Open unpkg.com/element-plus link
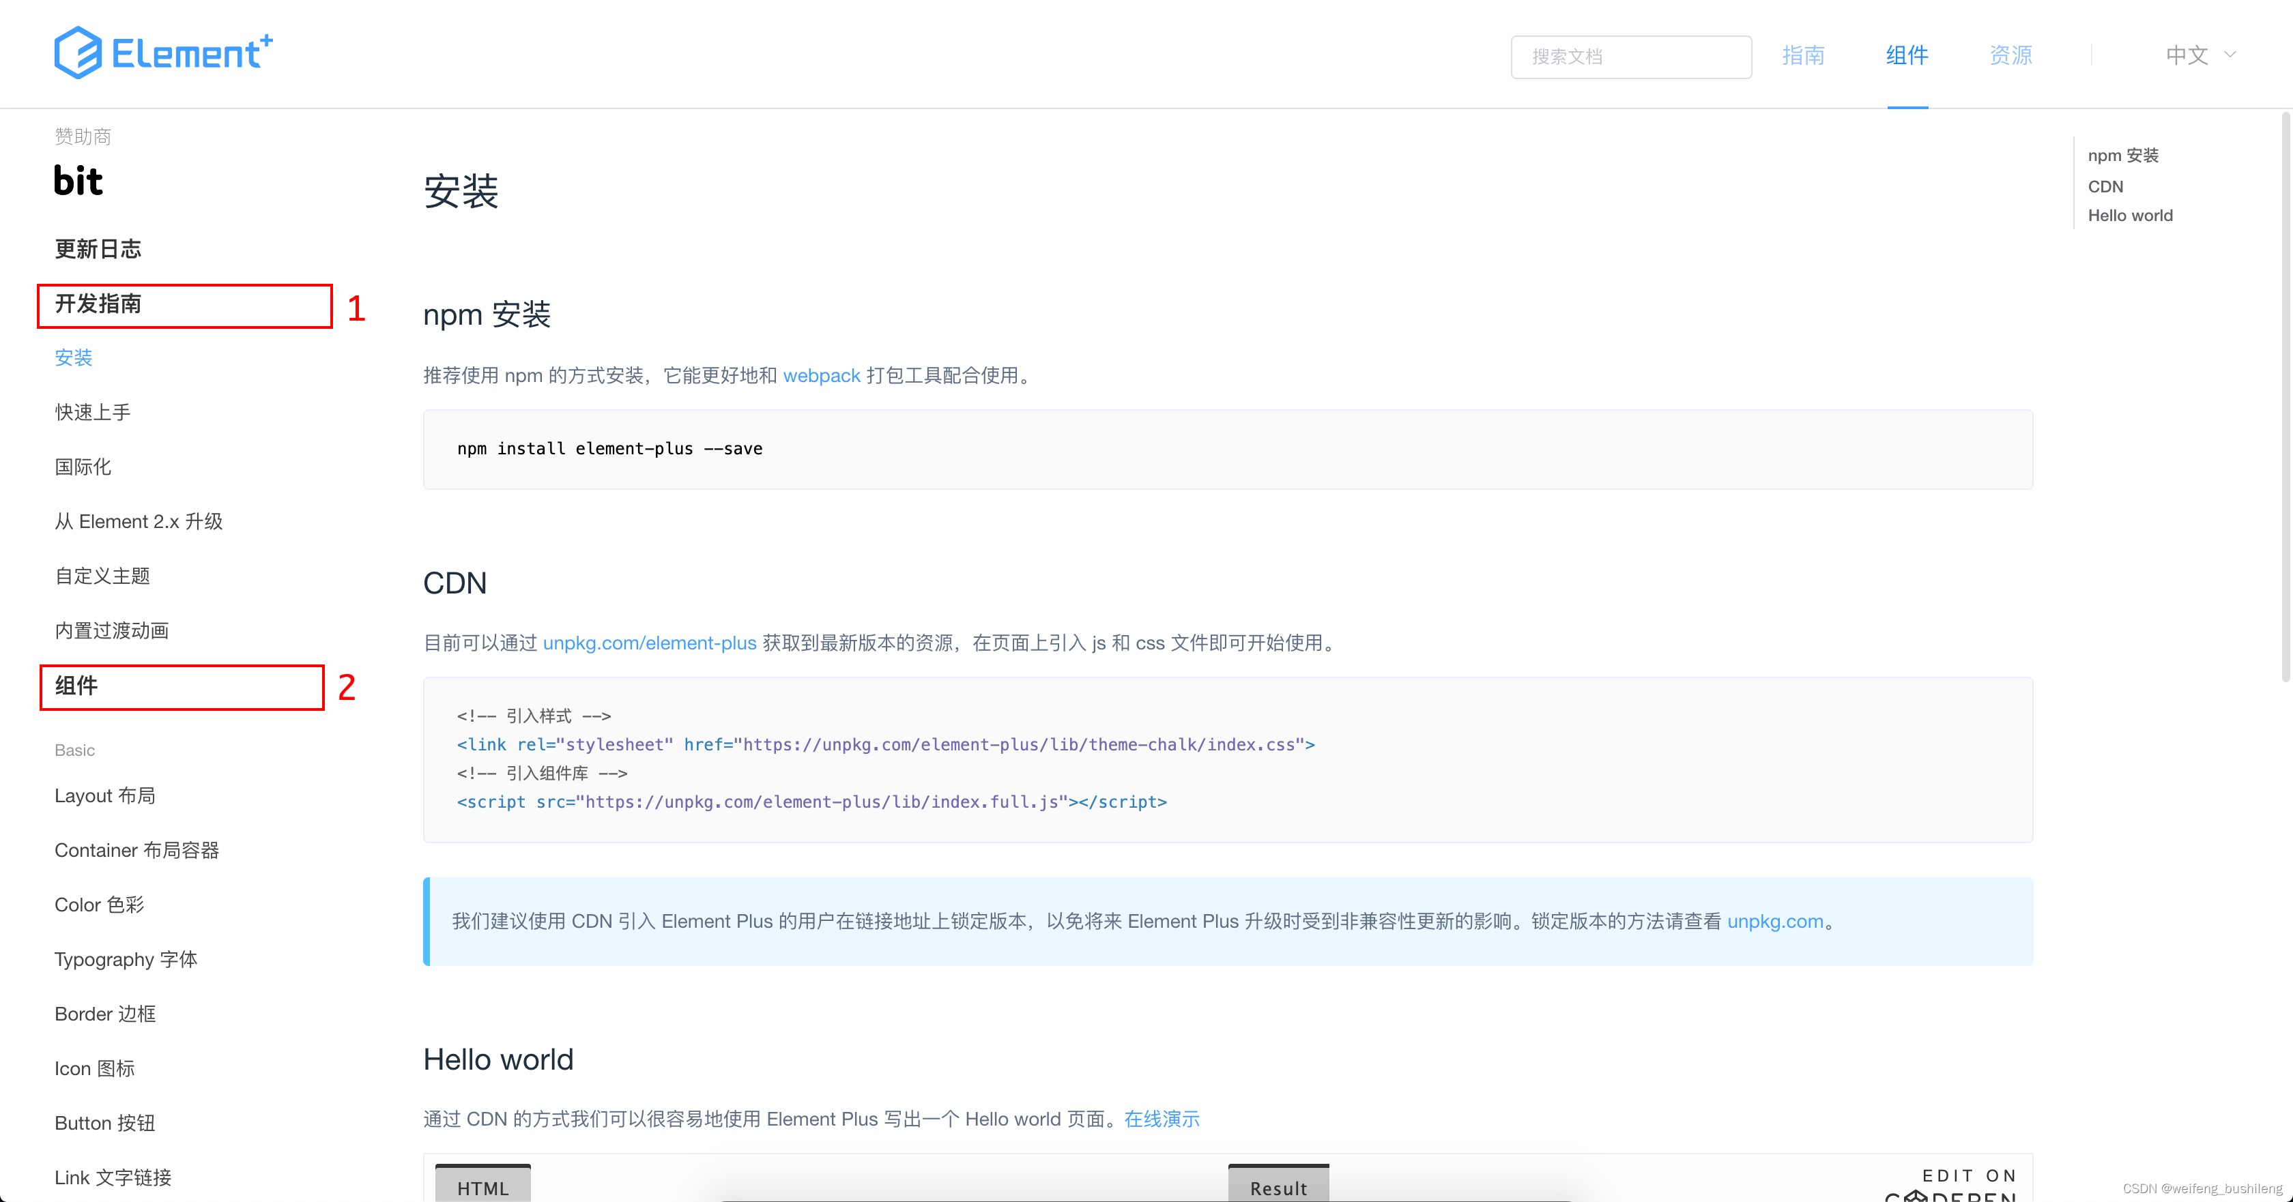 tap(649, 643)
